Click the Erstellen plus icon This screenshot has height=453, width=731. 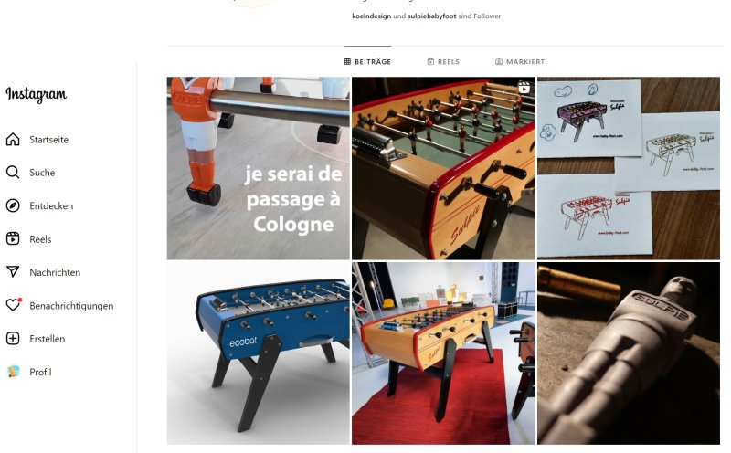click(13, 338)
